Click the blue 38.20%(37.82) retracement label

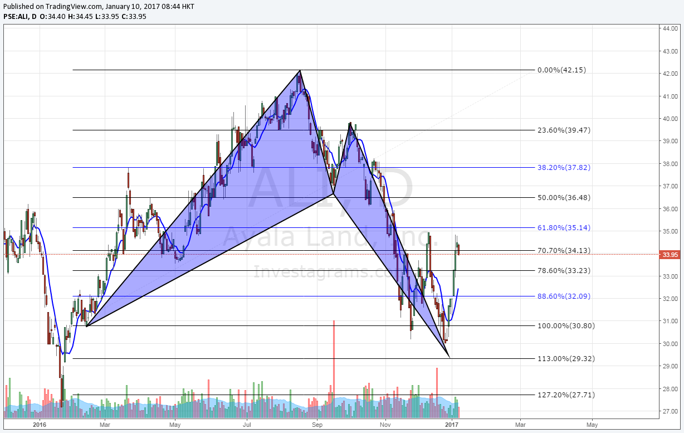tap(563, 167)
